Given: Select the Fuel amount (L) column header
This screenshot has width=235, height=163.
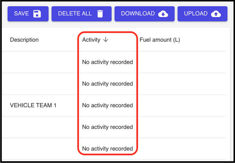Looking at the screenshot, I should pyautogui.click(x=160, y=40).
